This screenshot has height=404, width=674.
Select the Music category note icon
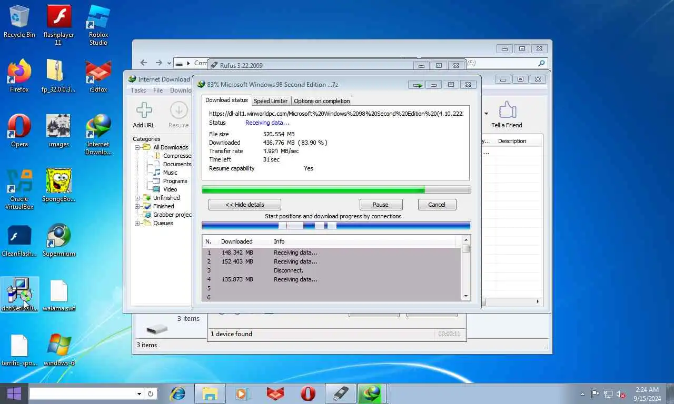click(157, 173)
